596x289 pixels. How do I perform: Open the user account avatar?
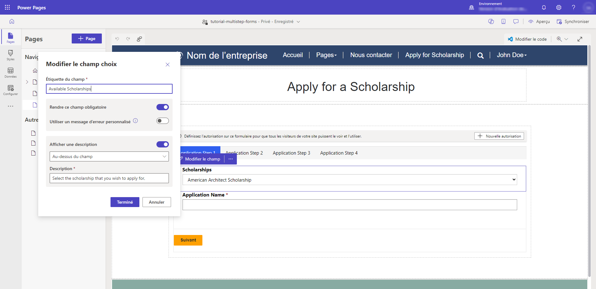[588, 7]
